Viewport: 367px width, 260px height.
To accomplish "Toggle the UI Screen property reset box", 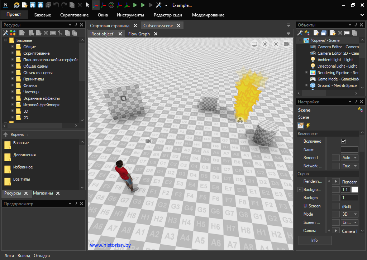I will coord(335,206).
